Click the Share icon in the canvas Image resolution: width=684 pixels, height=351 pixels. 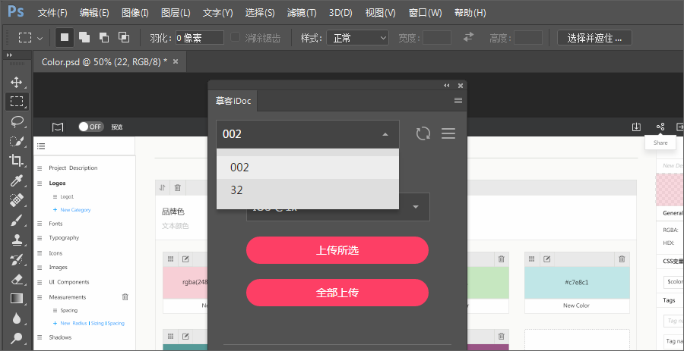(660, 127)
